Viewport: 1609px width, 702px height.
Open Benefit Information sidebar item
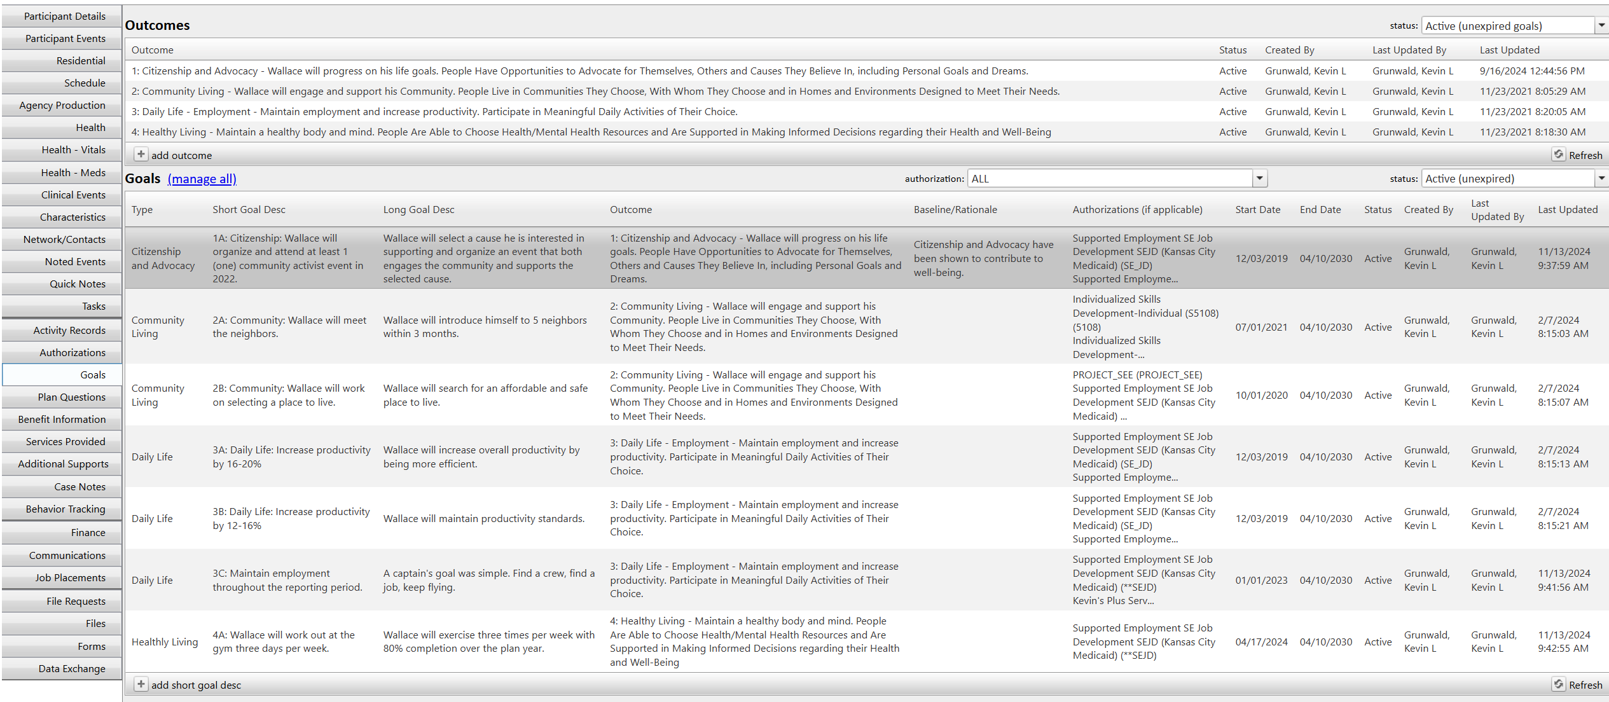[x=62, y=420]
